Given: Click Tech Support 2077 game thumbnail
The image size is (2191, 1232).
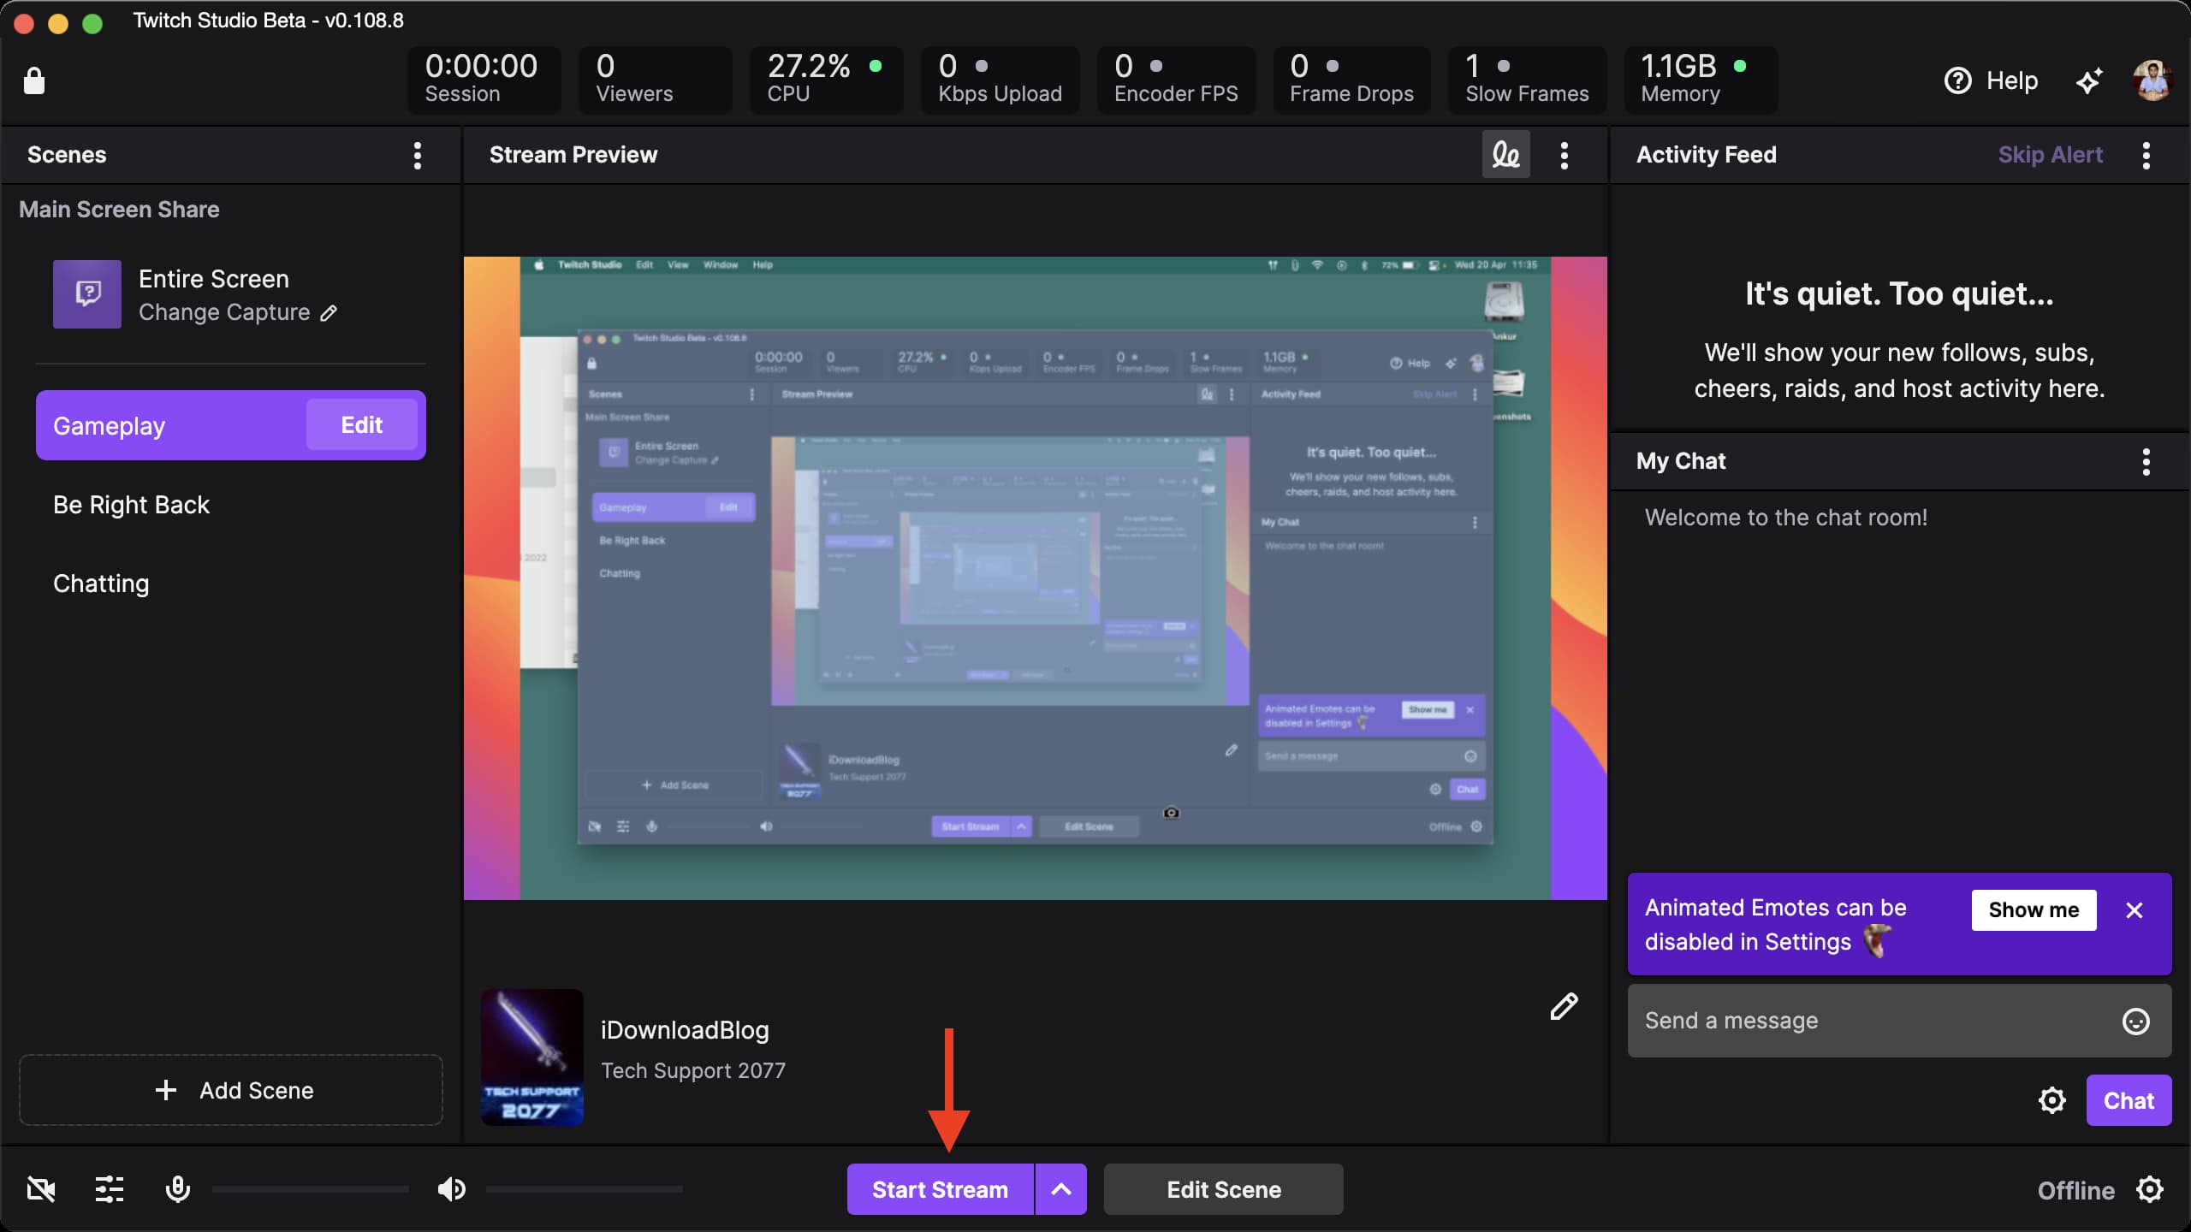Looking at the screenshot, I should (532, 1057).
